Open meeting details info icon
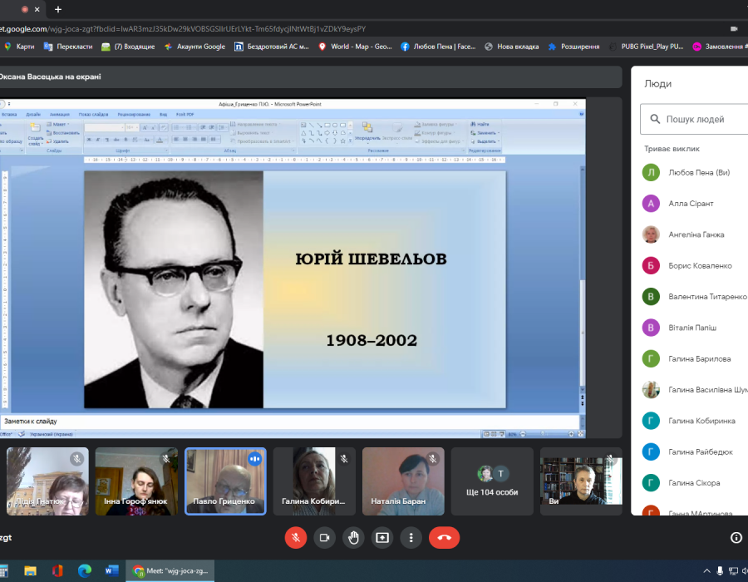This screenshot has height=582, width=748. pyautogui.click(x=736, y=537)
